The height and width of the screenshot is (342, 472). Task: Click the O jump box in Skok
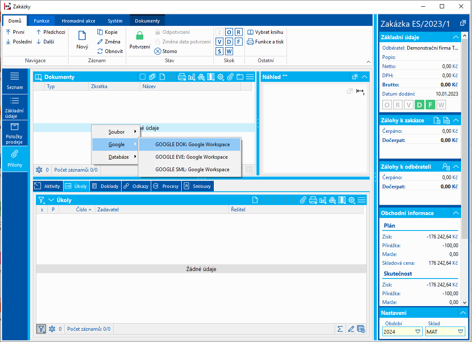pos(229,32)
